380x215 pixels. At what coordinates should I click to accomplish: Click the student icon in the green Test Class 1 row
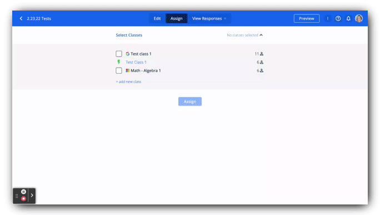pos(262,62)
